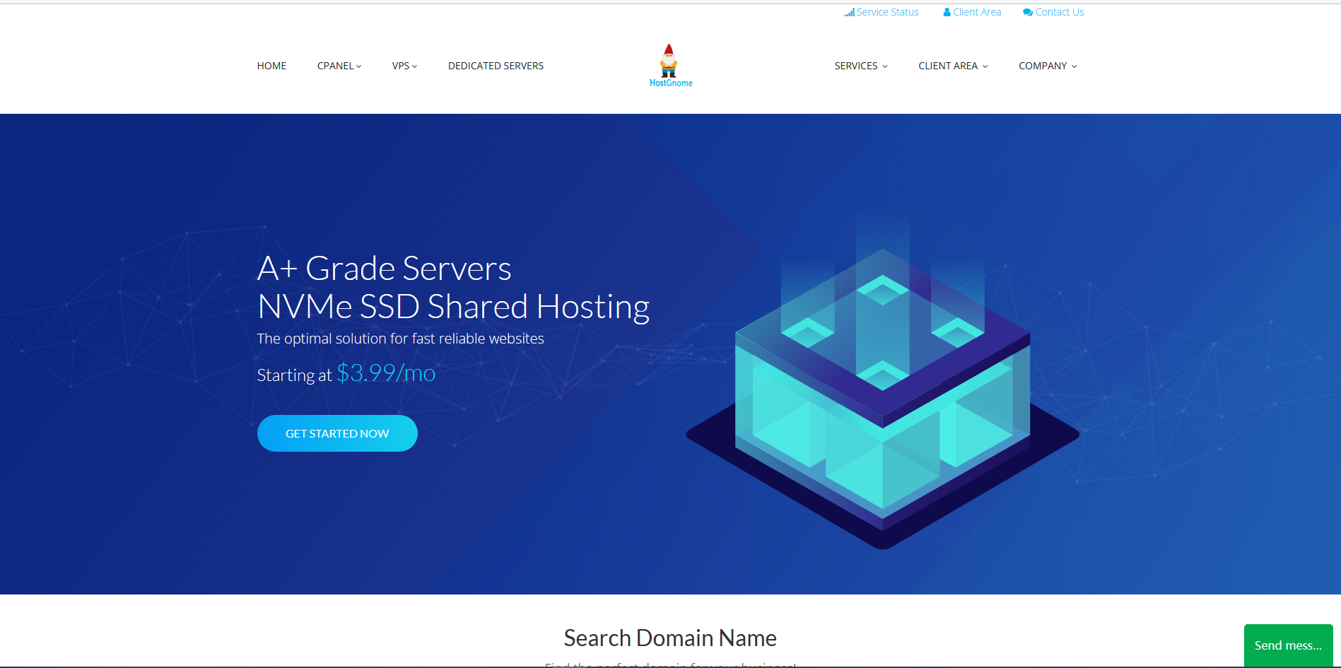Screen dimensions: 1341x668
Task: Go to the HOME page
Action: coord(271,66)
